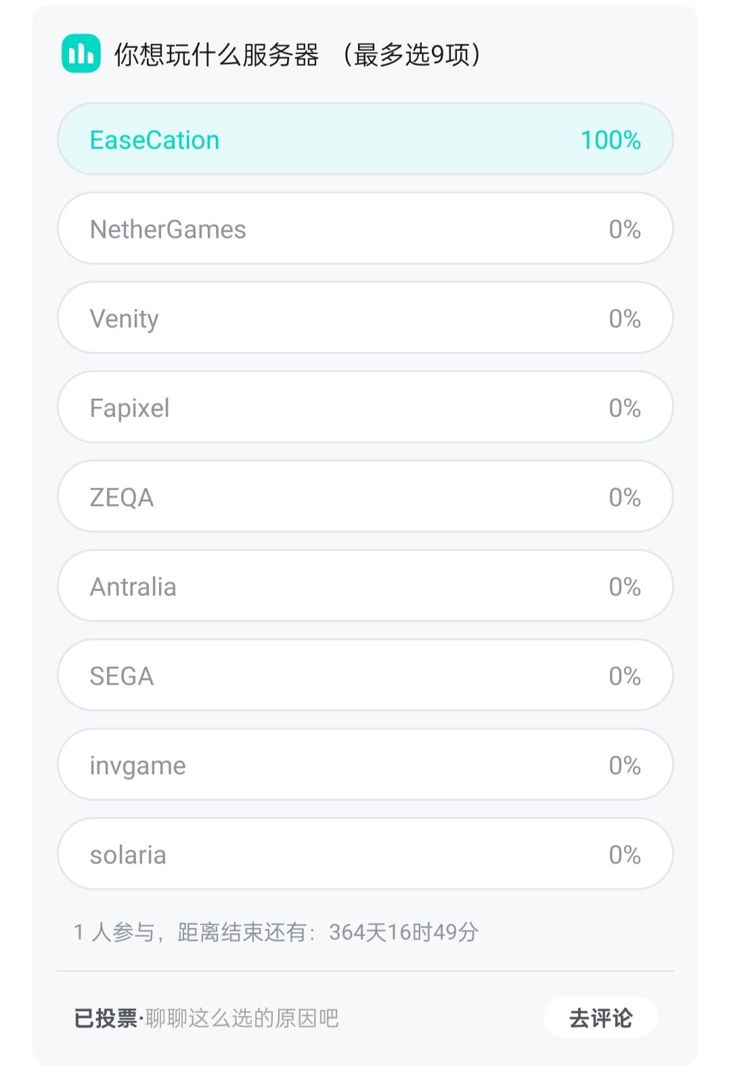
Task: Vote for solaria server
Action: (x=365, y=854)
